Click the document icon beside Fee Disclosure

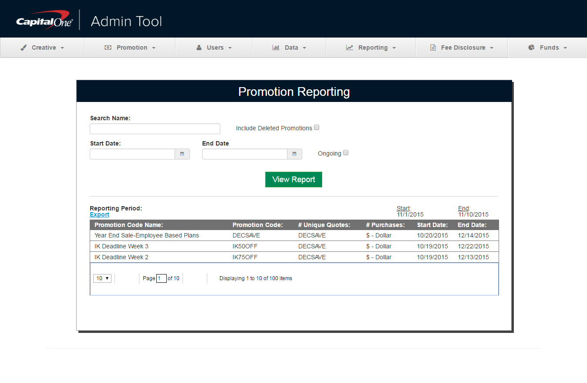tap(433, 47)
